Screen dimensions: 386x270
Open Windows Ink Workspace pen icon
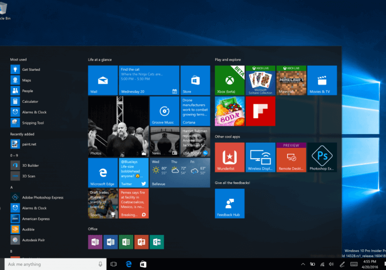coord(342,264)
